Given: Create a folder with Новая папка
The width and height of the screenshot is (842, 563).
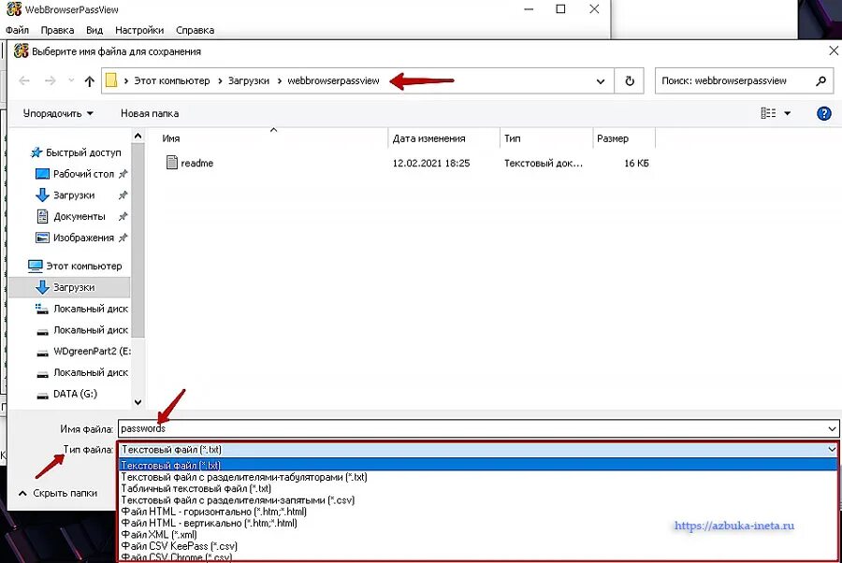Looking at the screenshot, I should tap(150, 113).
